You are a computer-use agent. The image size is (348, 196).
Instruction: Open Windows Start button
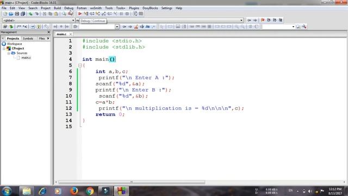(7, 191)
